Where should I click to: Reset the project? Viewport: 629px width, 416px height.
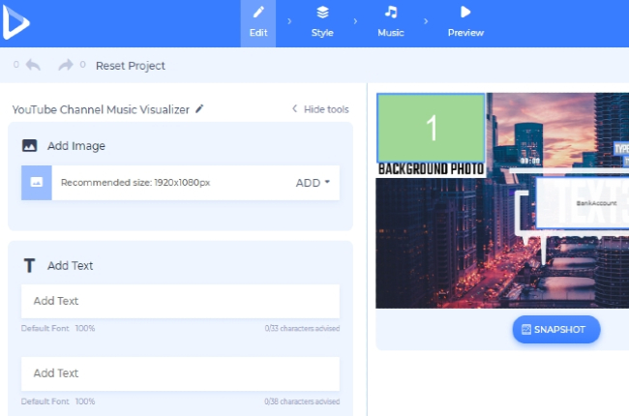[x=131, y=66]
